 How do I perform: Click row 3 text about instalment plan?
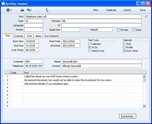pyautogui.click(x=47, y=84)
